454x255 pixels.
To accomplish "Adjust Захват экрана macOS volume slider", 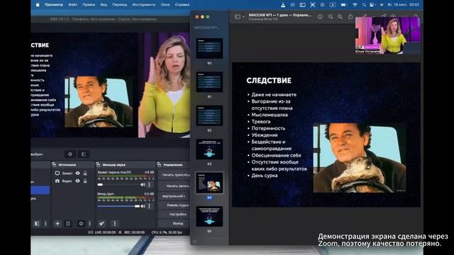I will click(118, 184).
